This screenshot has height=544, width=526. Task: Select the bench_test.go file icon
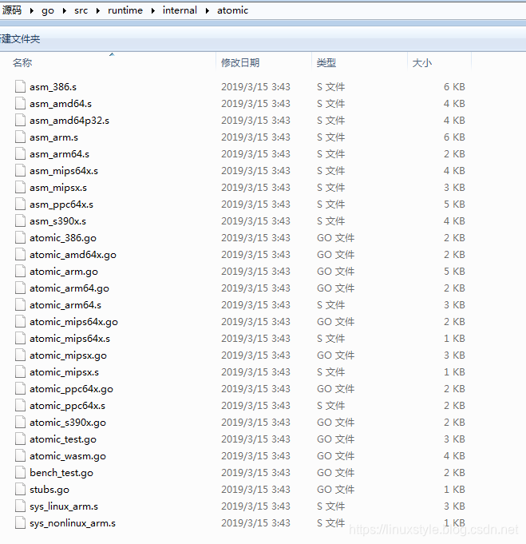[21, 472]
